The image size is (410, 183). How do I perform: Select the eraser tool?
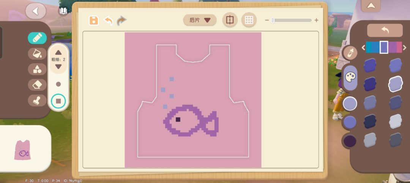click(x=37, y=85)
